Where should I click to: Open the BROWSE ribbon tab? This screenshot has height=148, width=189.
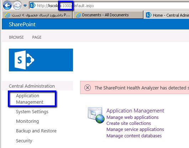click(x=16, y=37)
